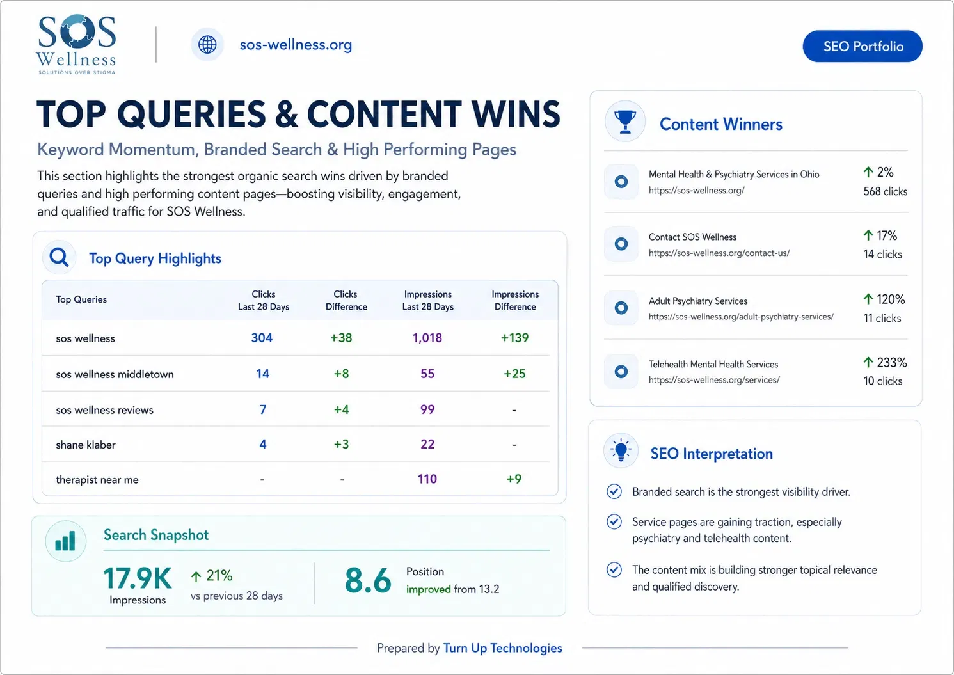Click the 110 impressions value
Viewport: 954px width, 675px height.
tap(427, 479)
